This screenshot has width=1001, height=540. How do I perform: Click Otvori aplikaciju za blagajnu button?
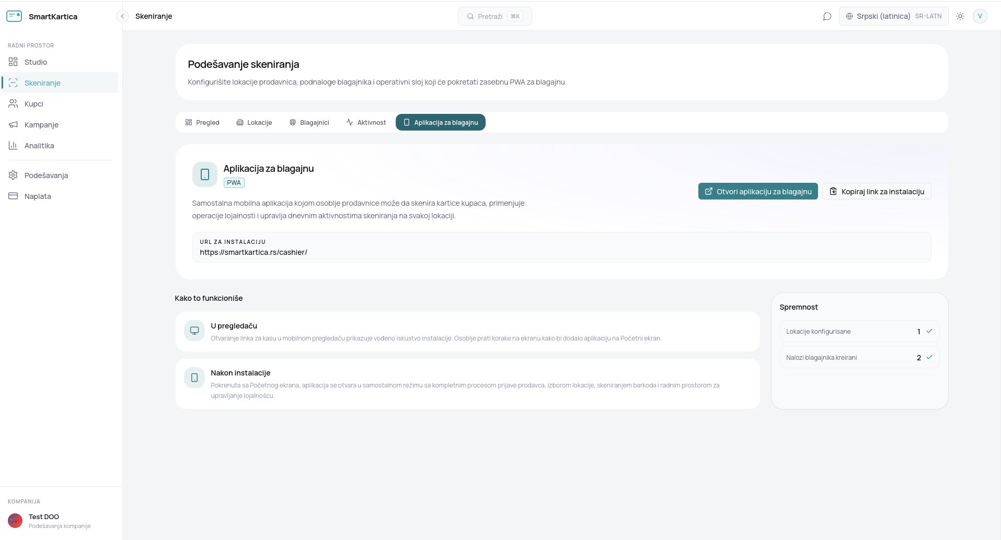point(758,191)
